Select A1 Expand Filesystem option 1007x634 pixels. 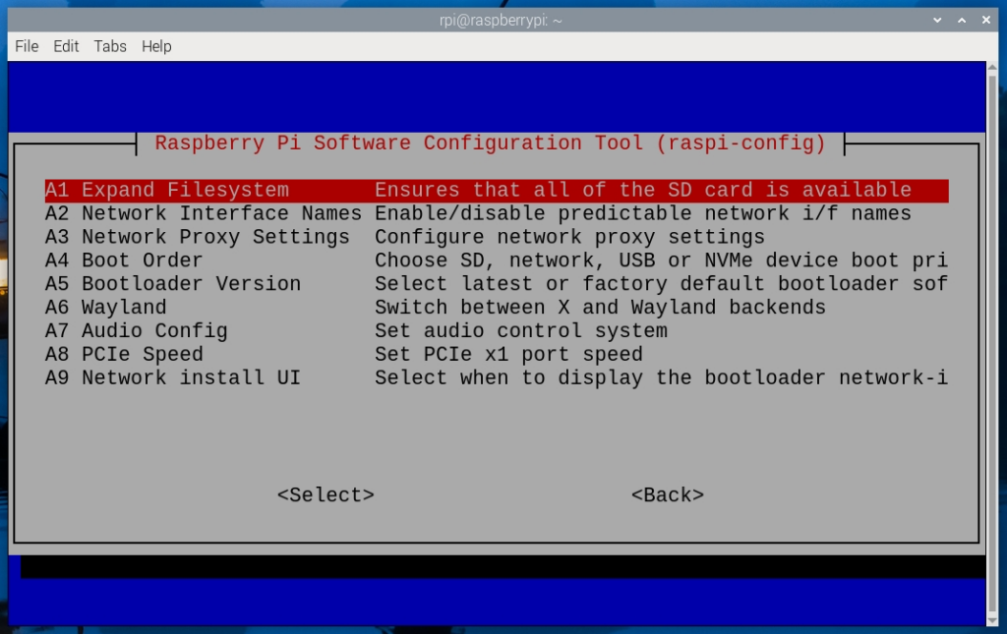click(497, 191)
